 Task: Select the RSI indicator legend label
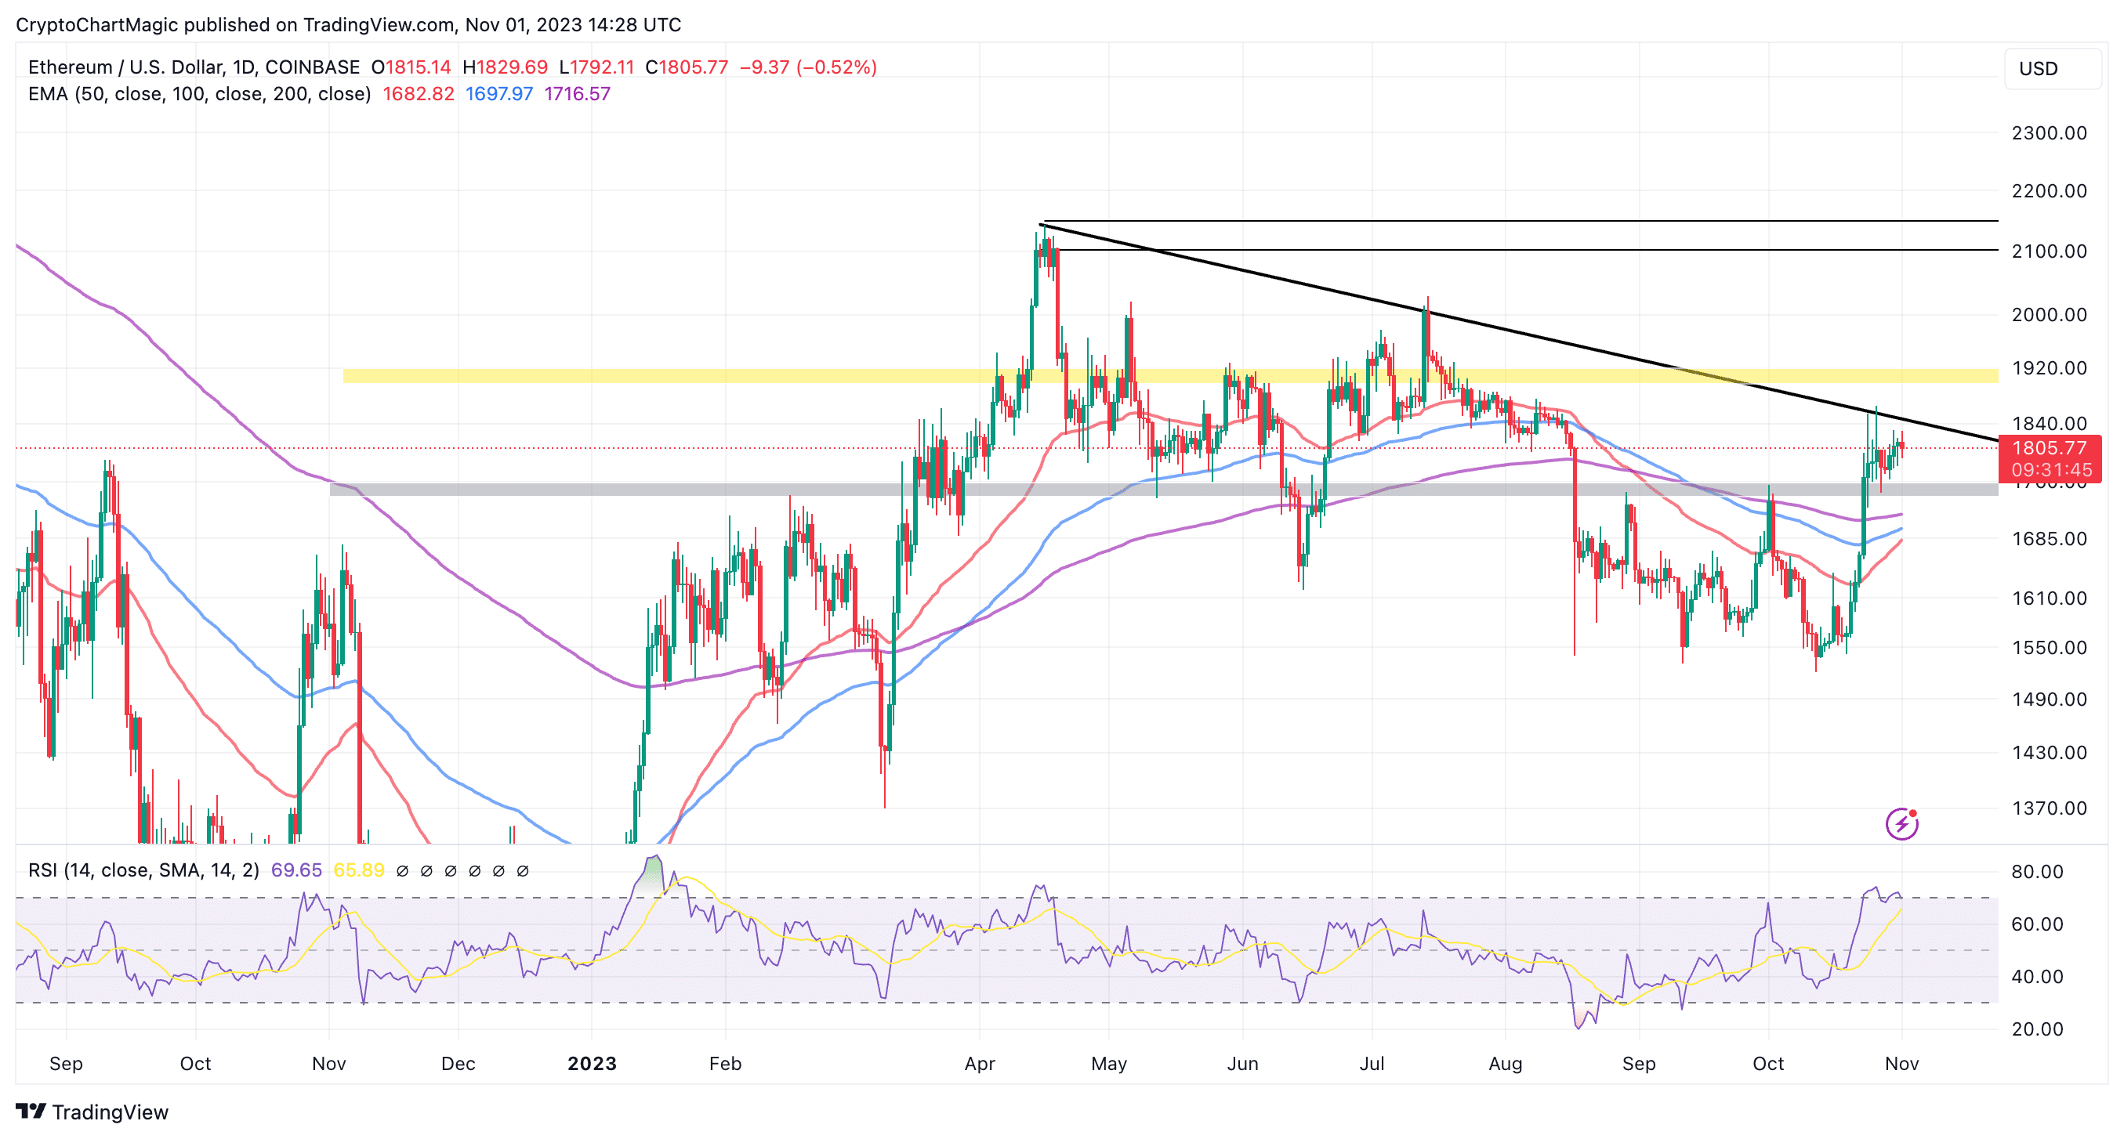(143, 870)
